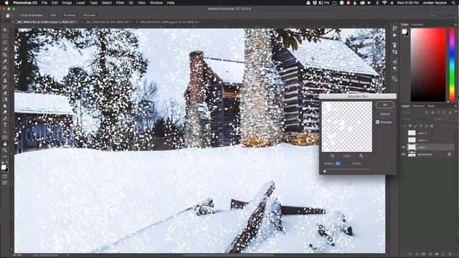Select the Hand tool
This screenshot has width=459, height=258.
pos(5,144)
